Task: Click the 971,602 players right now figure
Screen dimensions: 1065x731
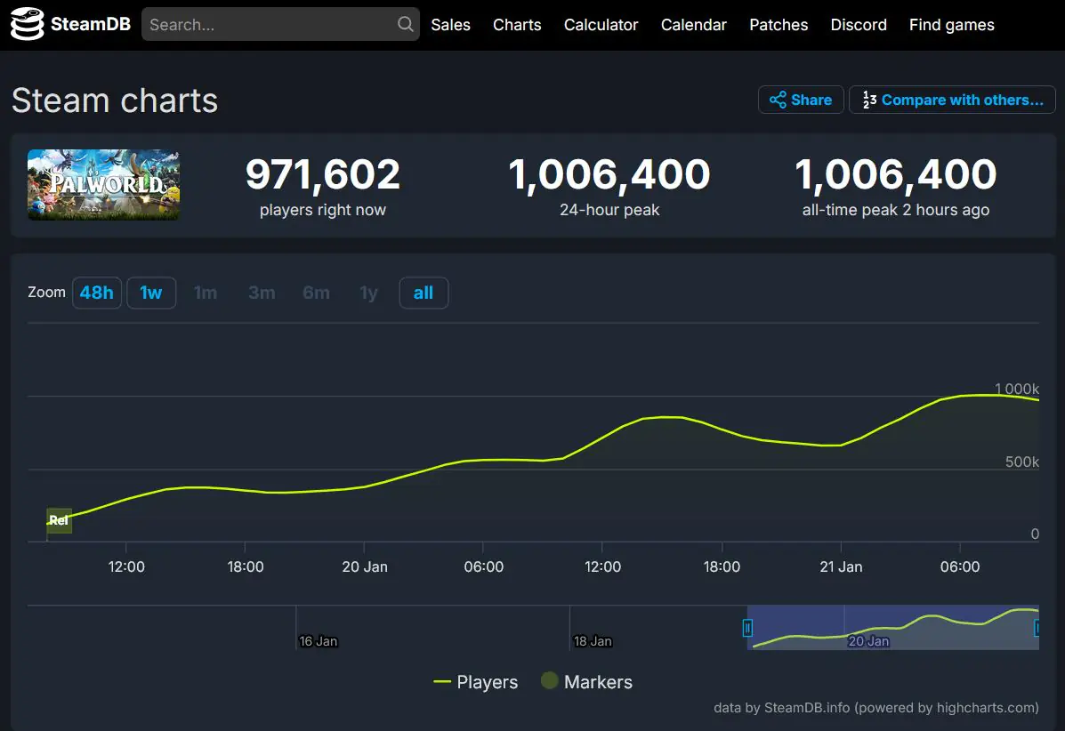Action: coord(323,174)
